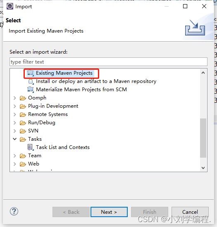Viewport: 217px width, 227px height.
Task: Select the SVN label
Action: point(33,131)
